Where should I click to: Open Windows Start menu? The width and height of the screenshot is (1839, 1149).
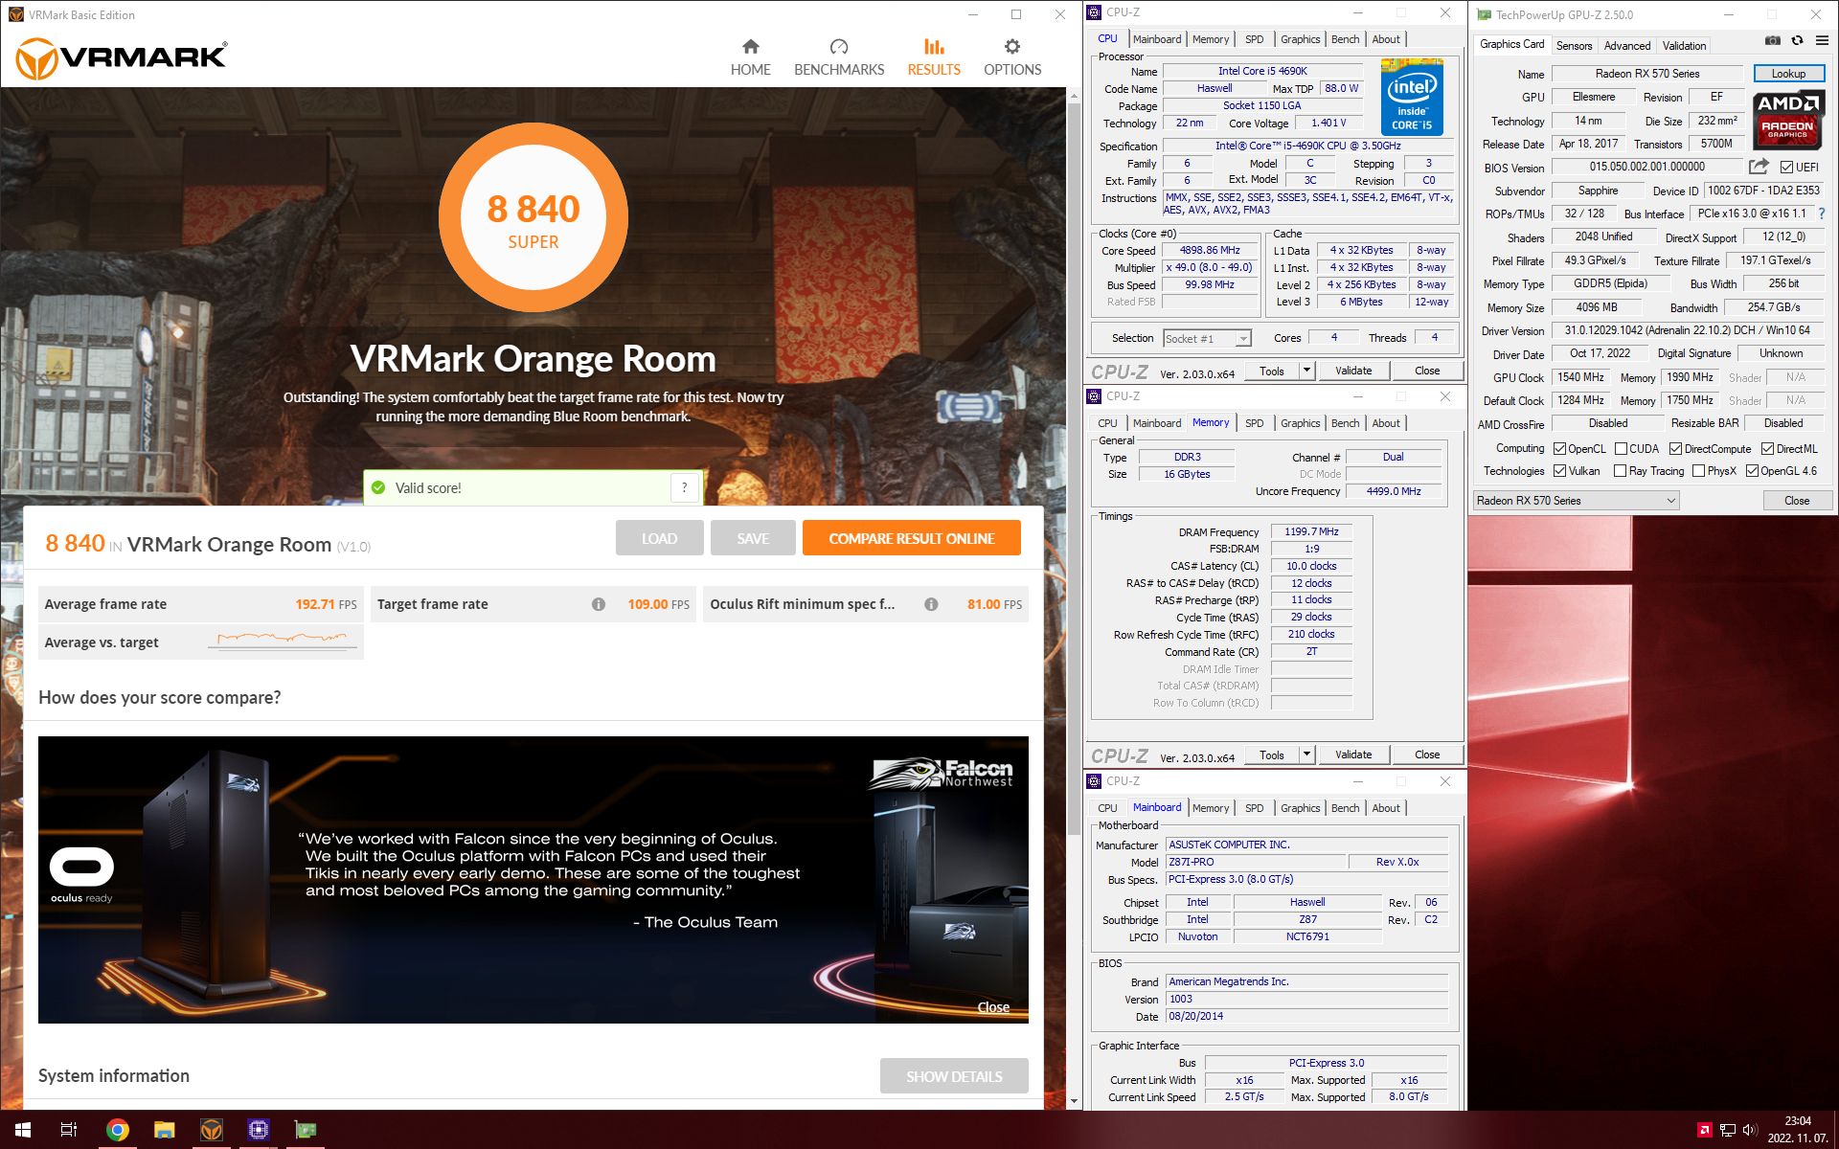click(x=23, y=1130)
